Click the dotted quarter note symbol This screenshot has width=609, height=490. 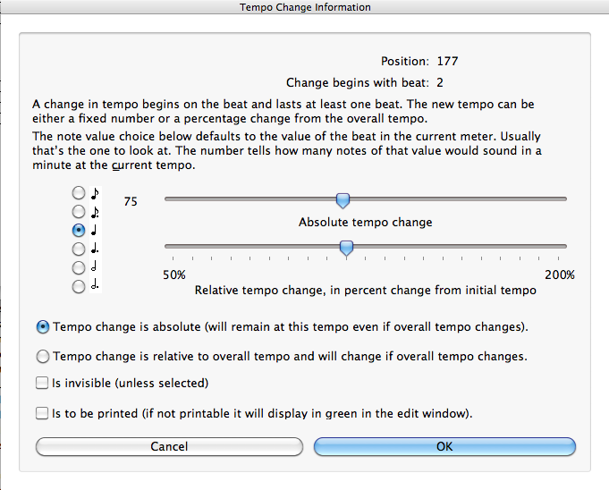tap(95, 249)
